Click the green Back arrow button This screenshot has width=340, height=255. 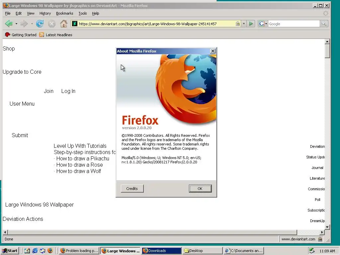pos(9,24)
